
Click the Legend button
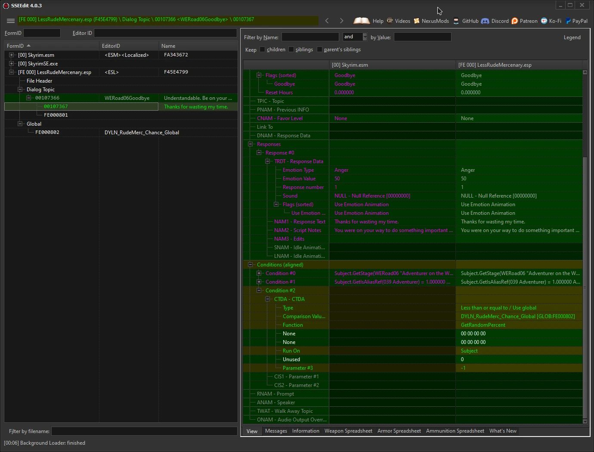[x=572, y=37]
